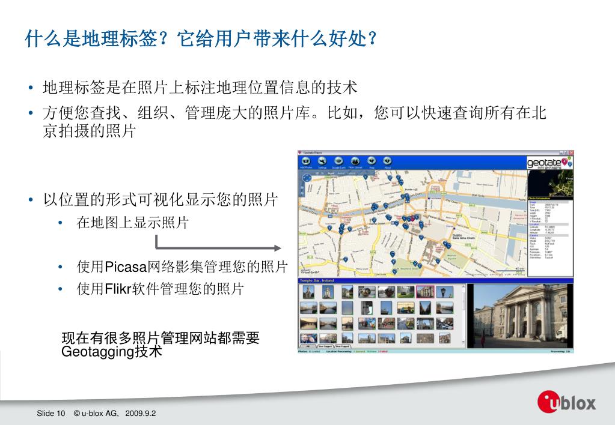Click the night Europe overview mini-map
The image size is (615, 425).
coord(551,183)
